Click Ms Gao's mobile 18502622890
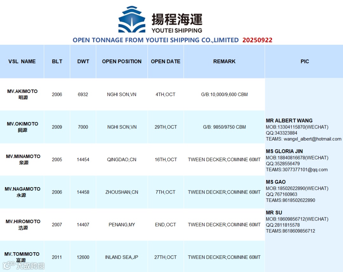This screenshot has width=343, height=272. tap(291, 189)
